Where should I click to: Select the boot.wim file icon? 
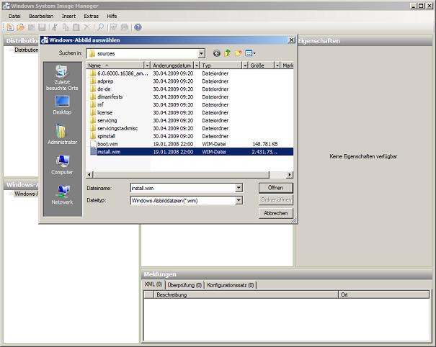[93, 144]
